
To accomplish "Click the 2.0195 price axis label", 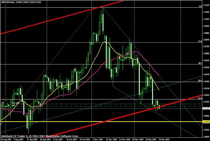I will click(x=206, y=102).
